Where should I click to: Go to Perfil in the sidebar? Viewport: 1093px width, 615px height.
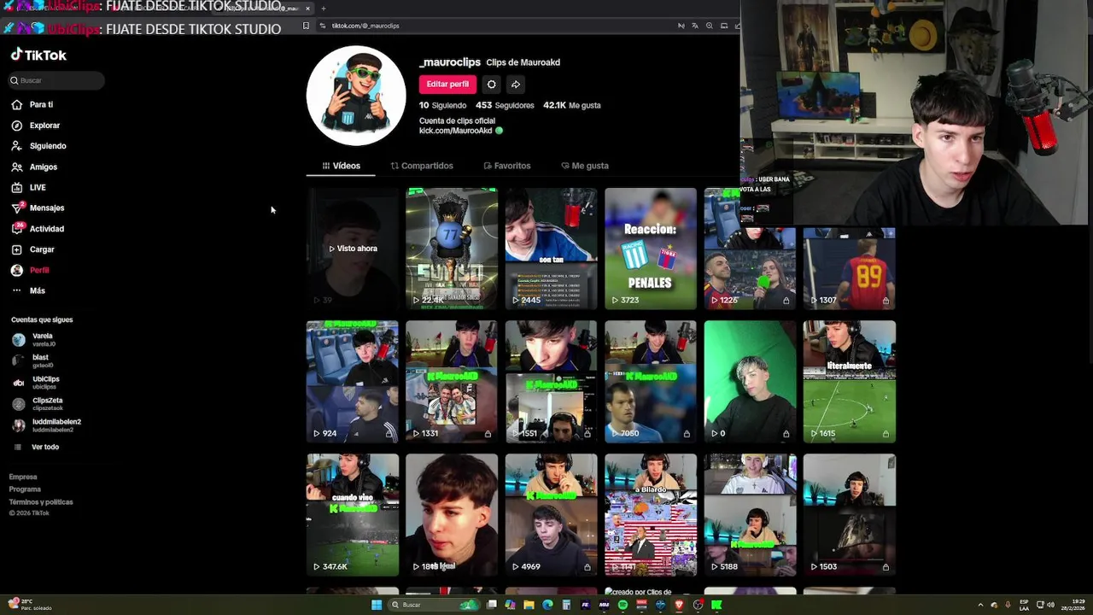30,270
